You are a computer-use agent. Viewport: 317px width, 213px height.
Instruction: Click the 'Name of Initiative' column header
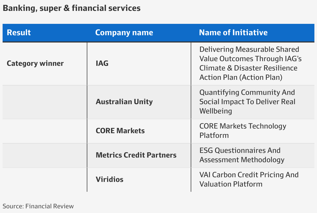point(233,33)
